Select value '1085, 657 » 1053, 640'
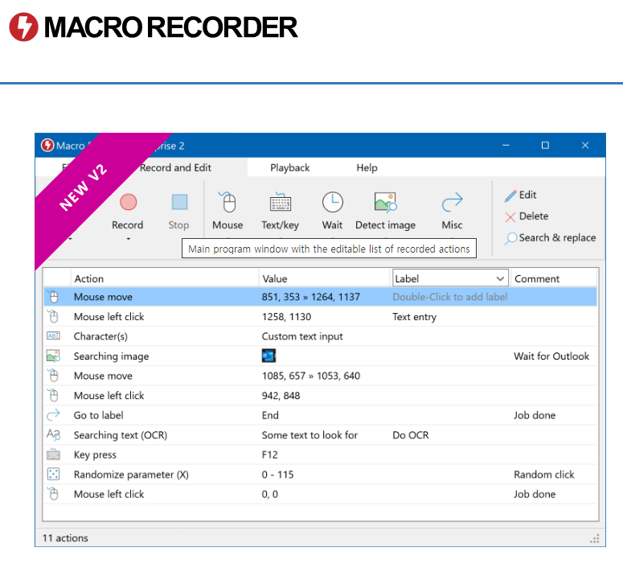 [311, 376]
